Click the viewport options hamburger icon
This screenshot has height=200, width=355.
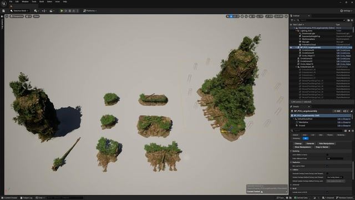(x=7, y=16)
